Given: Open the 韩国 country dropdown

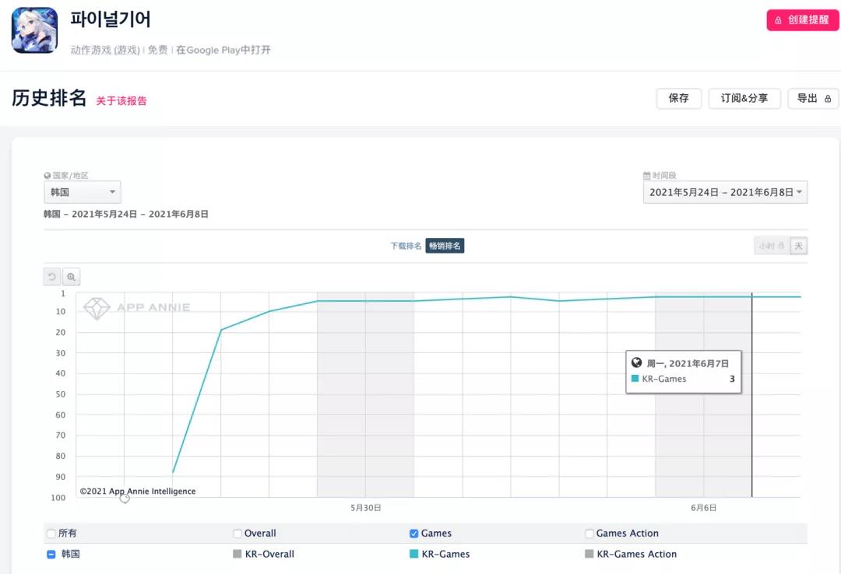Looking at the screenshot, I should tap(83, 192).
